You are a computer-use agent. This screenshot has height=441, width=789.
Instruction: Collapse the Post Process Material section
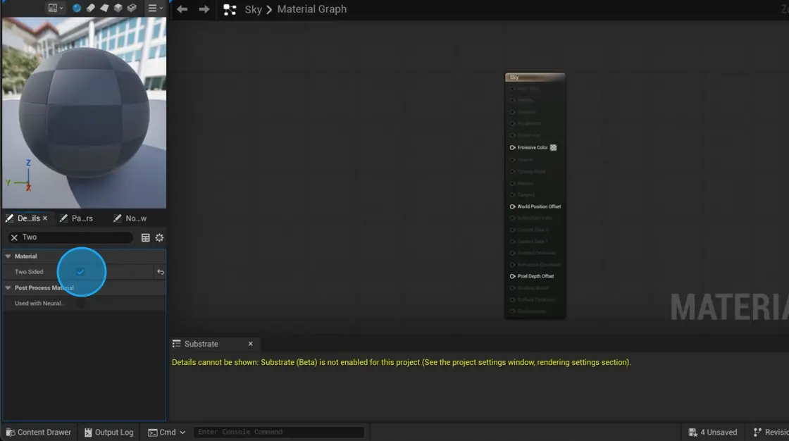point(7,287)
